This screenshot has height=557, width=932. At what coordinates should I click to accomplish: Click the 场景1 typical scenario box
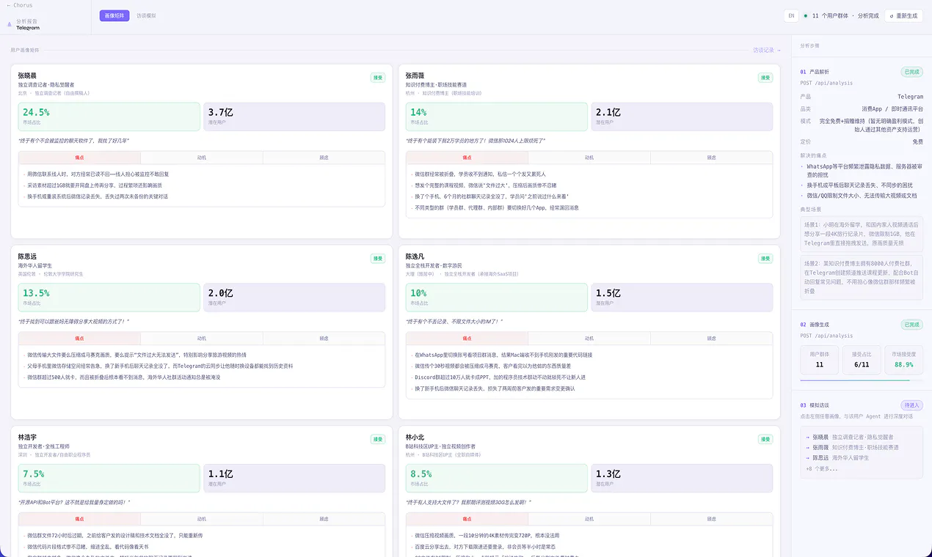click(862, 235)
